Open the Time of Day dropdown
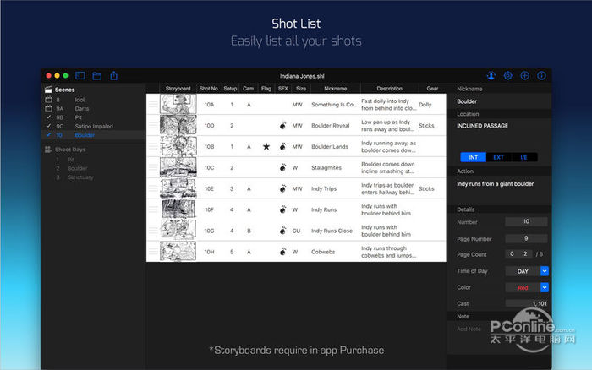Screen dimensions: 592x370 (545, 271)
